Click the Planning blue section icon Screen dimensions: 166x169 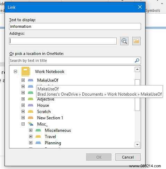38,143
